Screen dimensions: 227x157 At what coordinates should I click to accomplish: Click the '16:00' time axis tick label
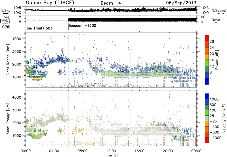pyautogui.click(x=139, y=151)
